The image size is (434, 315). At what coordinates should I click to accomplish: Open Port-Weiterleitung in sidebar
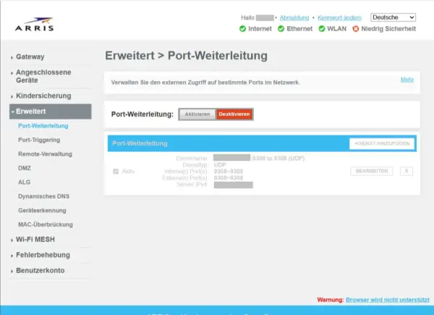pyautogui.click(x=43, y=126)
